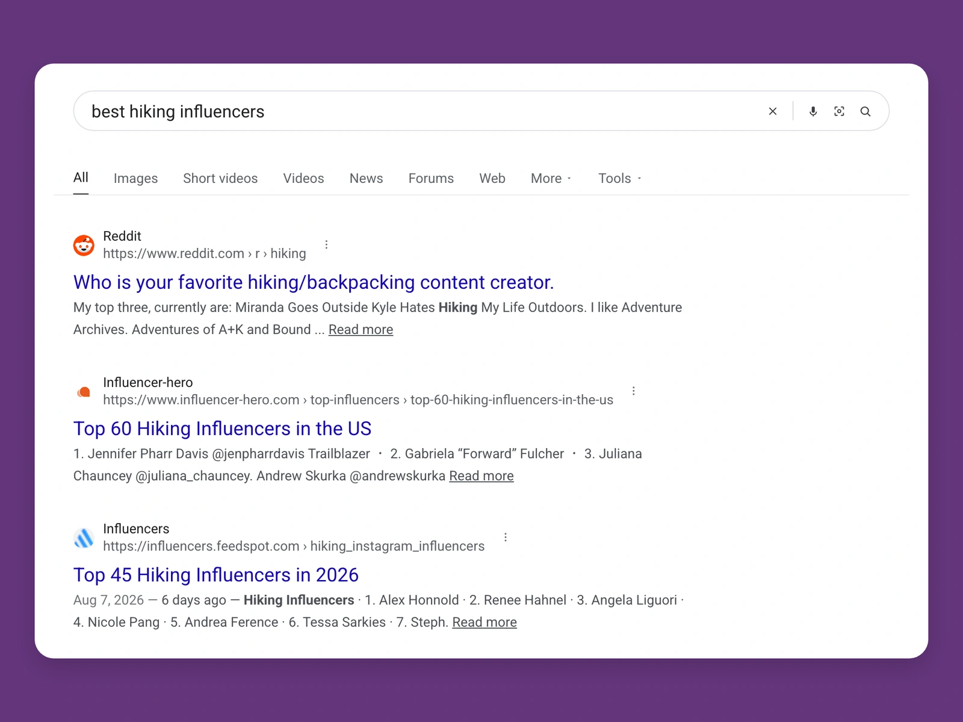This screenshot has height=722, width=963.
Task: Open 'Top 45 Hiking Influencers in 2026' link
Action: [x=216, y=575]
